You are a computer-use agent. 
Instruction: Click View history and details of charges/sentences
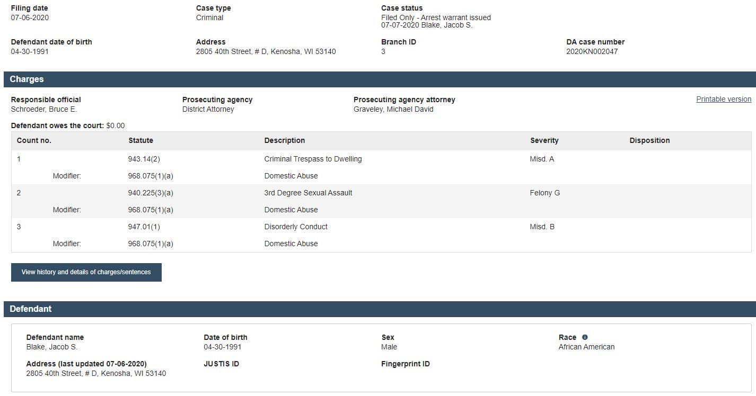tap(86, 272)
